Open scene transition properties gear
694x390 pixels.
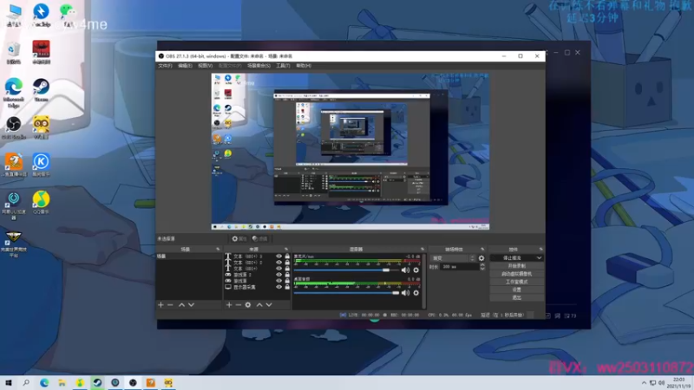coord(481,258)
